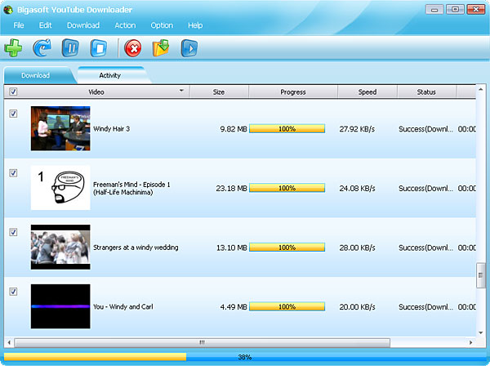Click the size value '23.18 MB'
Screen dimensions: 490x366
[x=232, y=188]
